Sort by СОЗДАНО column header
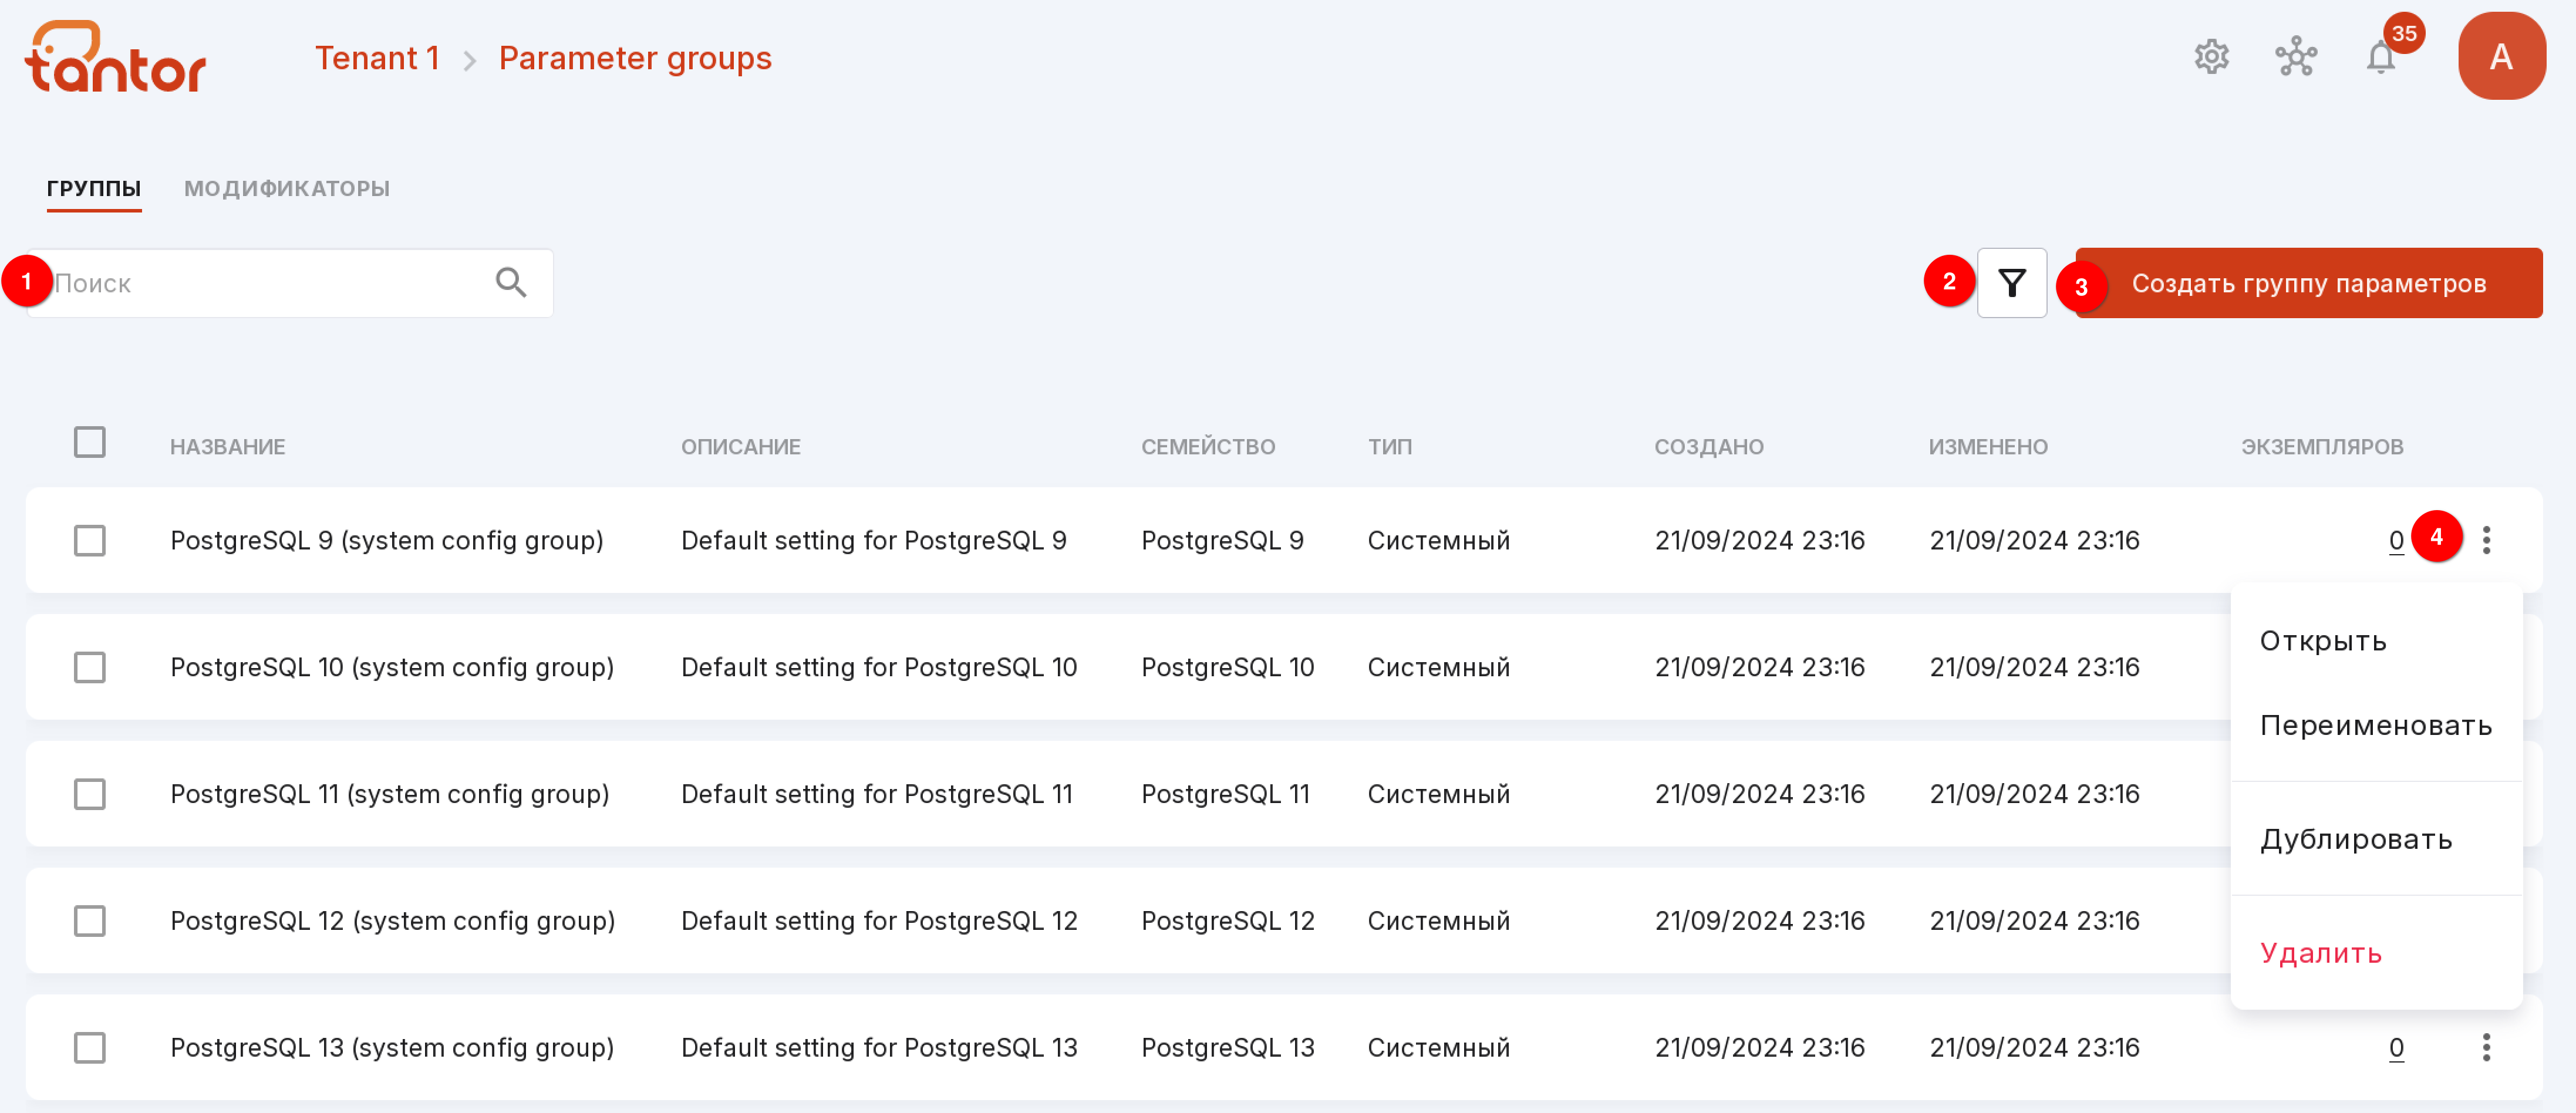The width and height of the screenshot is (2576, 1113). point(1708,447)
